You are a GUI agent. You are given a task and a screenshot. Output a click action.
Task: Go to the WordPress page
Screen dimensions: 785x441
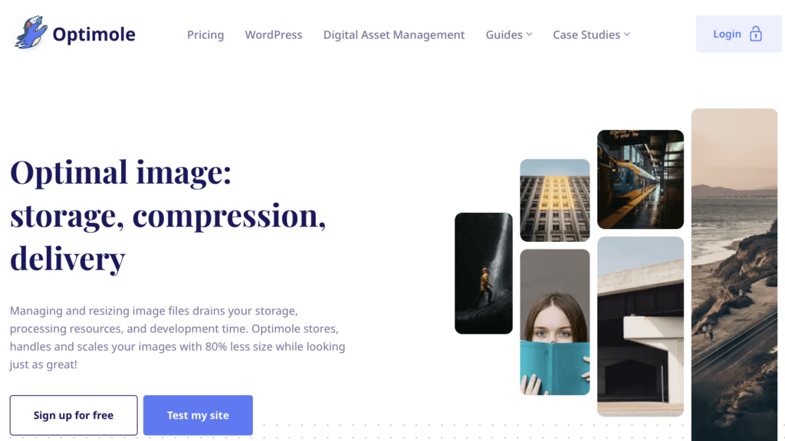pos(274,34)
